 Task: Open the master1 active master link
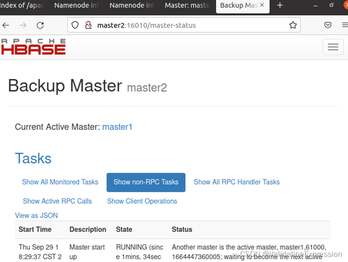[117, 127]
